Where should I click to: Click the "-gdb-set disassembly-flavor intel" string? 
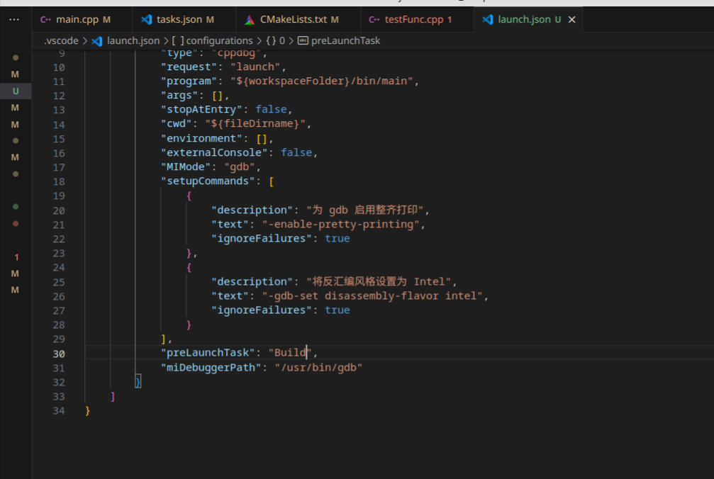pos(372,296)
